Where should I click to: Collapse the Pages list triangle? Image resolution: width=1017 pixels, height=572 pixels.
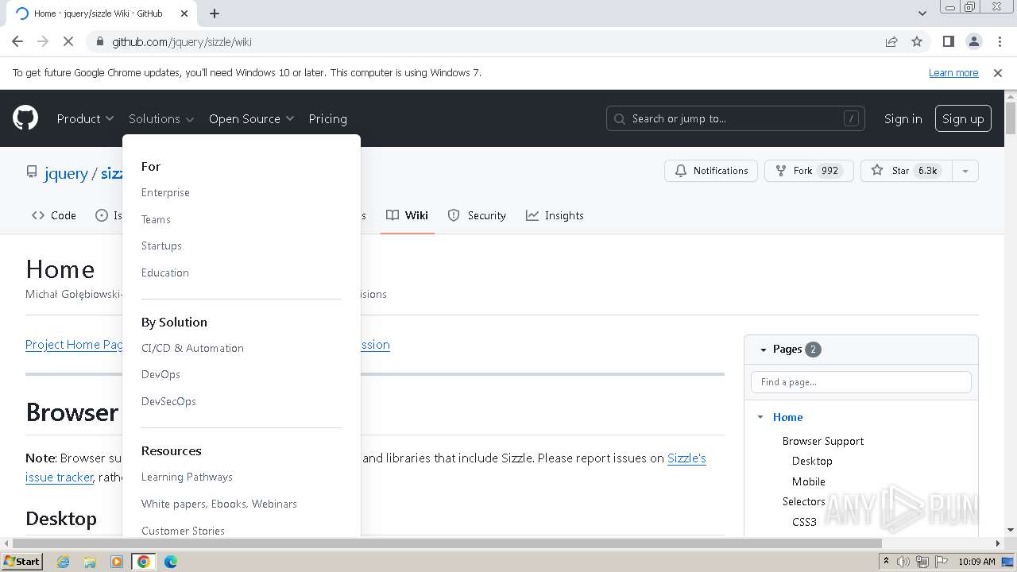(764, 350)
